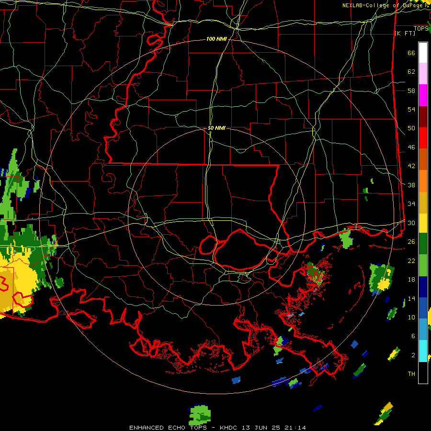Click the green echo cell at bottom center
This screenshot has width=431, height=431.
click(x=200, y=415)
